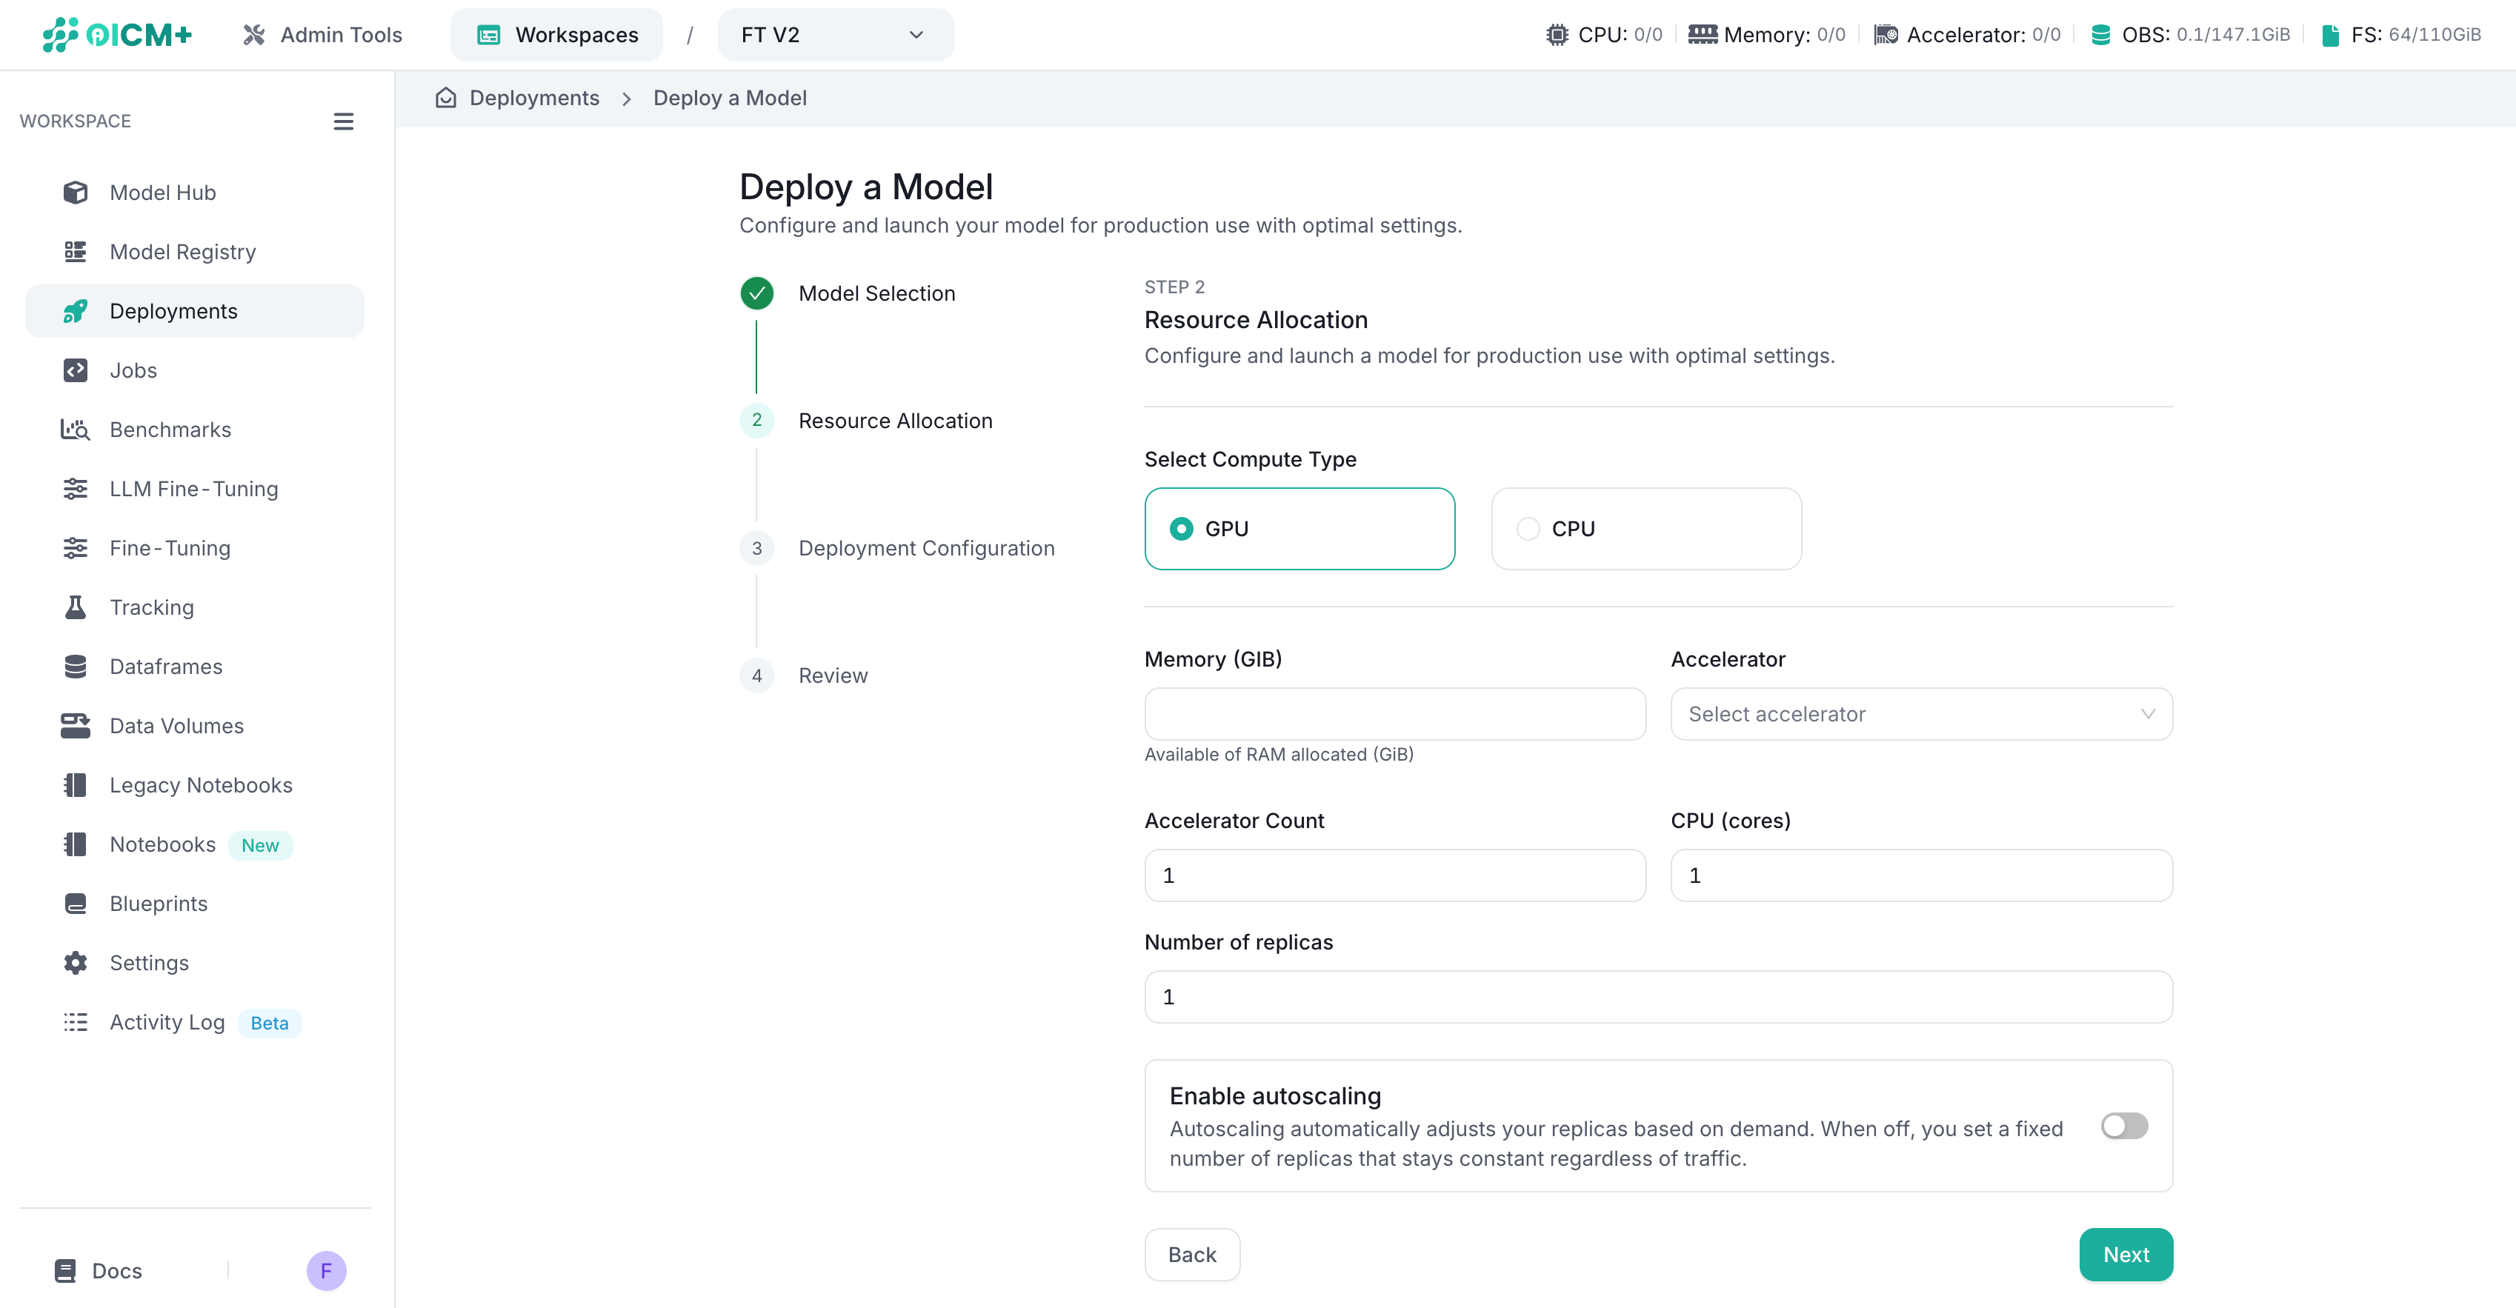Image resolution: width=2516 pixels, height=1308 pixels.
Task: Click the CPU (cores) field
Action: [1921, 875]
